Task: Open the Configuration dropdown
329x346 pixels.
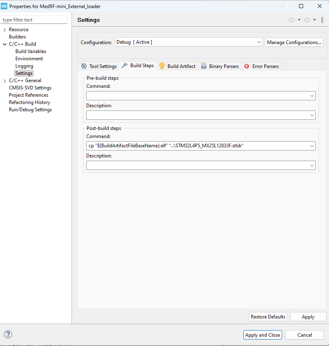Action: click(189, 42)
